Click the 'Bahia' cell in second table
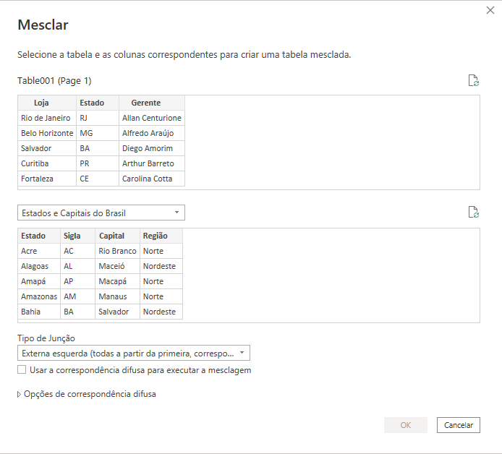502x454 pixels. coord(39,312)
